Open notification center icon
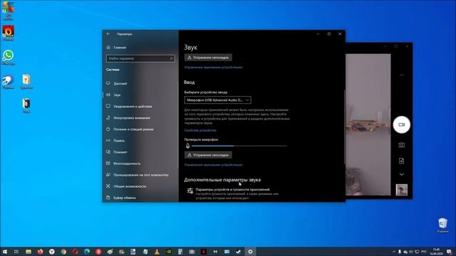Image resolution: width=456 pixels, height=256 pixels. tap(450, 252)
